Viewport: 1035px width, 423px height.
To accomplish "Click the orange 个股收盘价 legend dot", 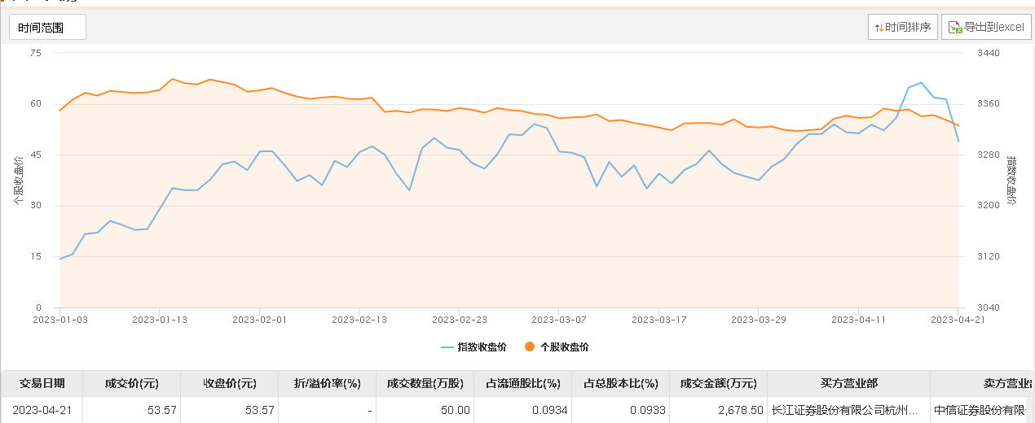I will [x=530, y=347].
